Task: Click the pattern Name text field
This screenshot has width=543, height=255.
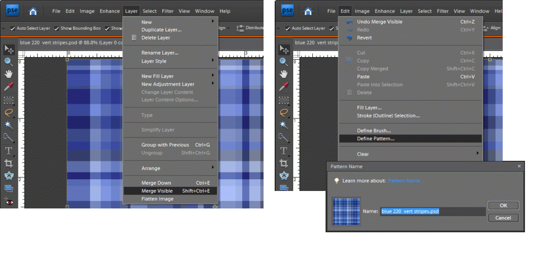Action: (x=433, y=211)
